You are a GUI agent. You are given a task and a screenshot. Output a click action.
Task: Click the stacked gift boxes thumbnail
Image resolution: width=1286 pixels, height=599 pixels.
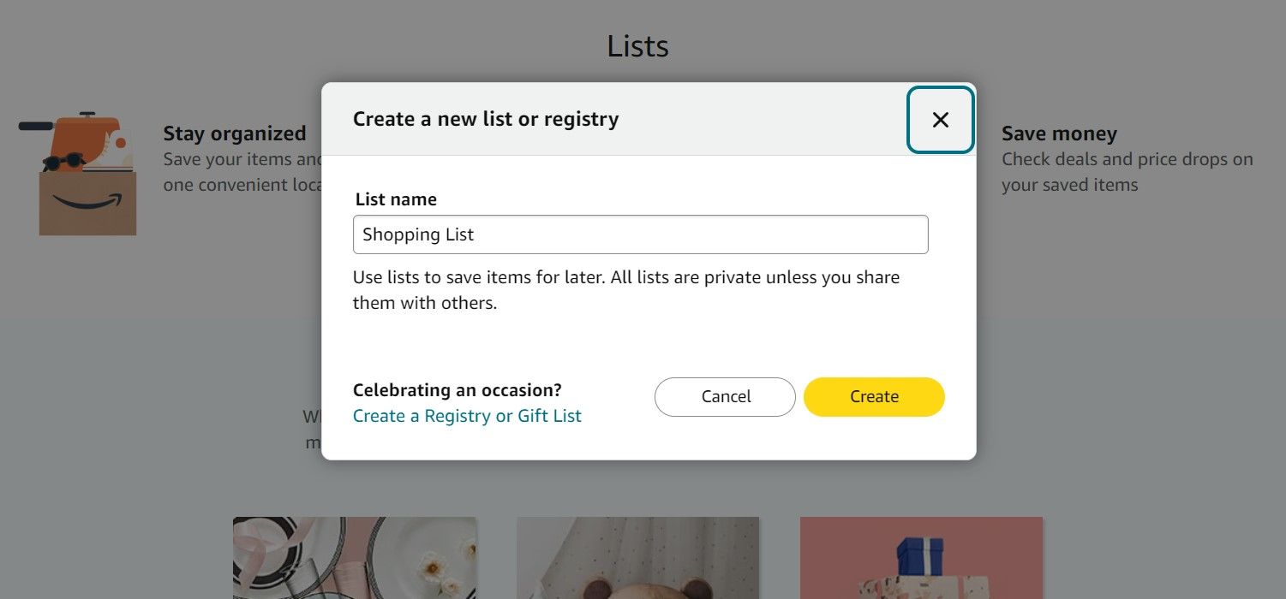coord(921,558)
